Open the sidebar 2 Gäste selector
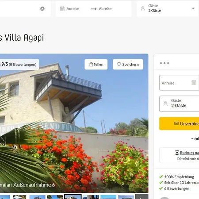Image resolution: width=199 pixels, height=199 pixels. click(179, 103)
